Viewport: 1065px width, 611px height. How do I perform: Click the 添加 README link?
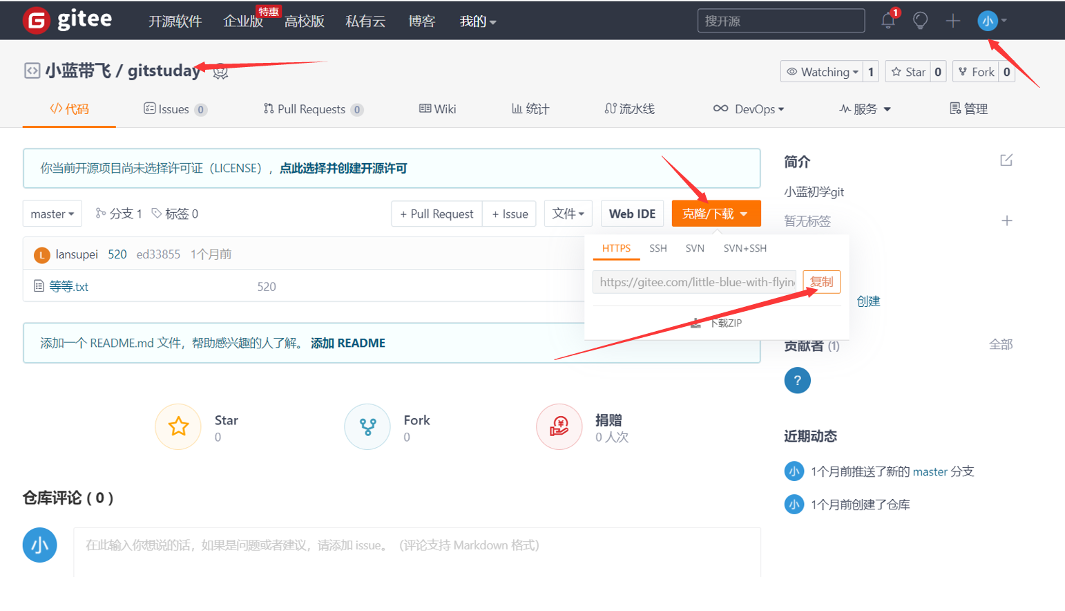(x=348, y=343)
